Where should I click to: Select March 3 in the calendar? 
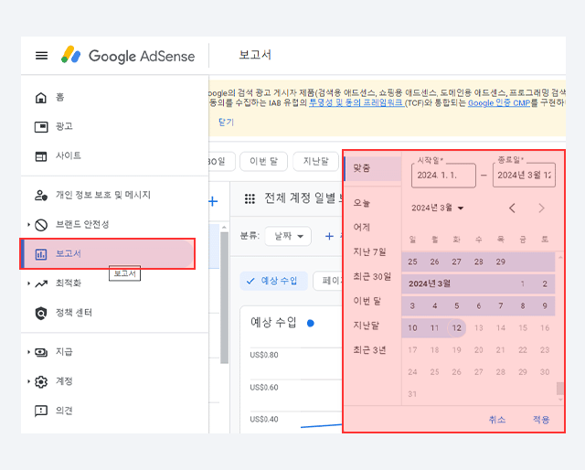pos(412,306)
